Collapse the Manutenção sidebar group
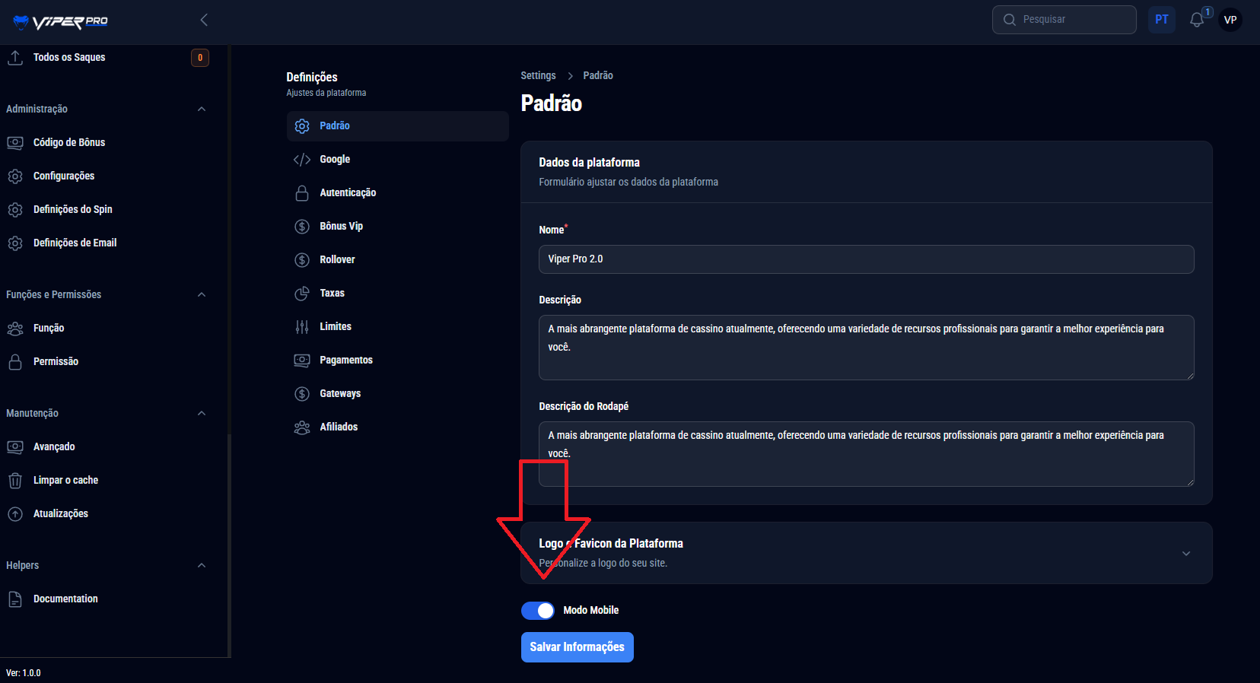 [x=202, y=413]
